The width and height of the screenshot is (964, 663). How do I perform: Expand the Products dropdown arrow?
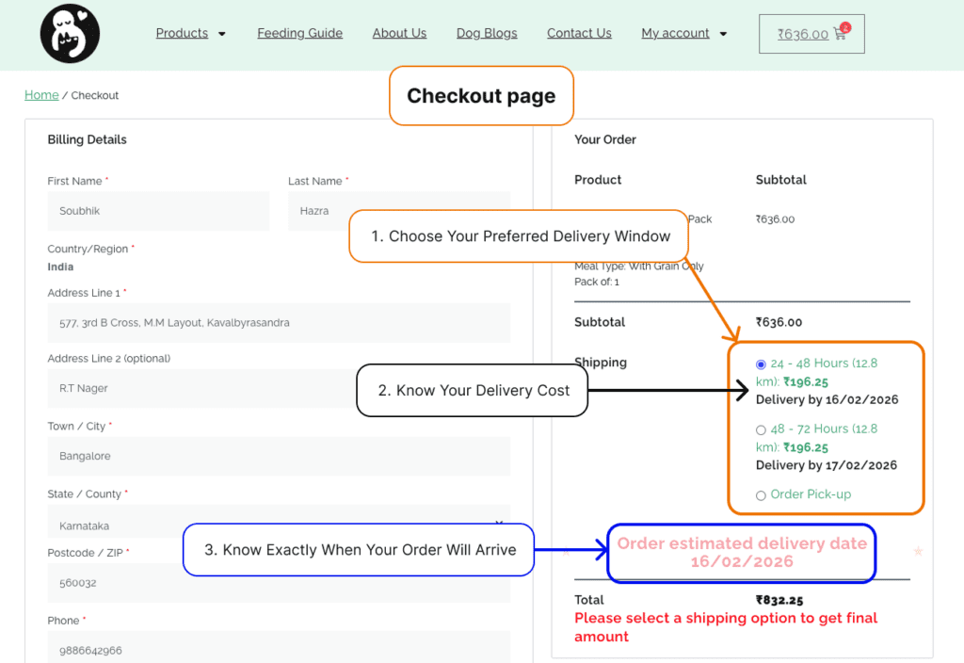coord(222,34)
